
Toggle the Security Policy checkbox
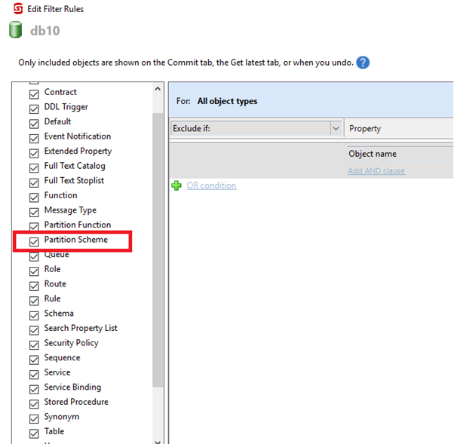pos(34,344)
